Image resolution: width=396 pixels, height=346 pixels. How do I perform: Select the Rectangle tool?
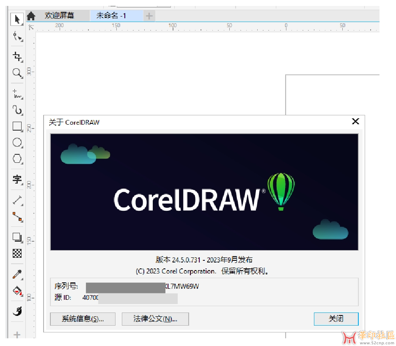[17, 126]
